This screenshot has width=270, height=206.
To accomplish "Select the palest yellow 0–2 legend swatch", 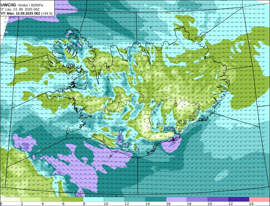I will point(10,199).
